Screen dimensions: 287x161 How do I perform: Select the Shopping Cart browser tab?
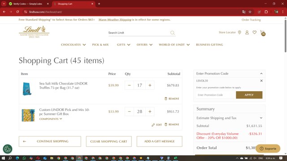tap(73, 4)
